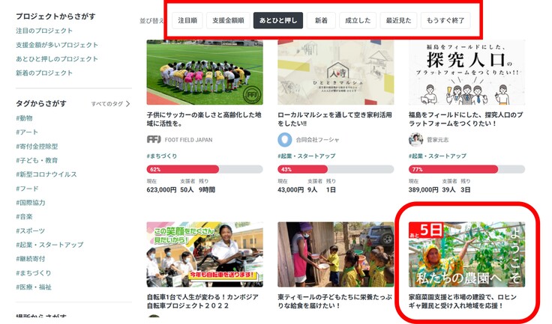The height and width of the screenshot is (324, 552).
Task: Open the あと5日 farm project thumbnail
Action: 466,254
